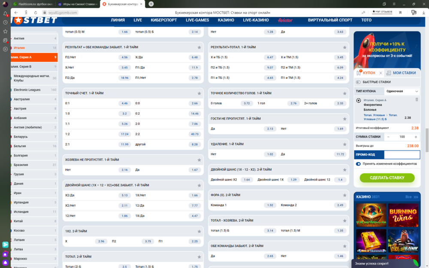This screenshot has height=268, width=429.
Task: Close the Купон tab with its X
Action: (x=381, y=73)
